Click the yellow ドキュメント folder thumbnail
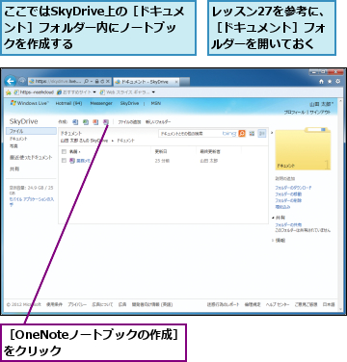Image resolution: width=347 pixels, height=362 pixels. coord(303,149)
